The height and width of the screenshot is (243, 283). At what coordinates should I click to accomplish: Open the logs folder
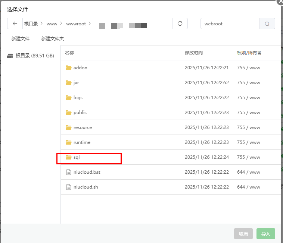click(x=78, y=98)
